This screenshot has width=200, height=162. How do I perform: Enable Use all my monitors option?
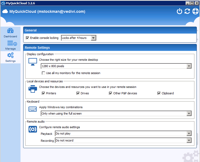[x=43, y=73]
